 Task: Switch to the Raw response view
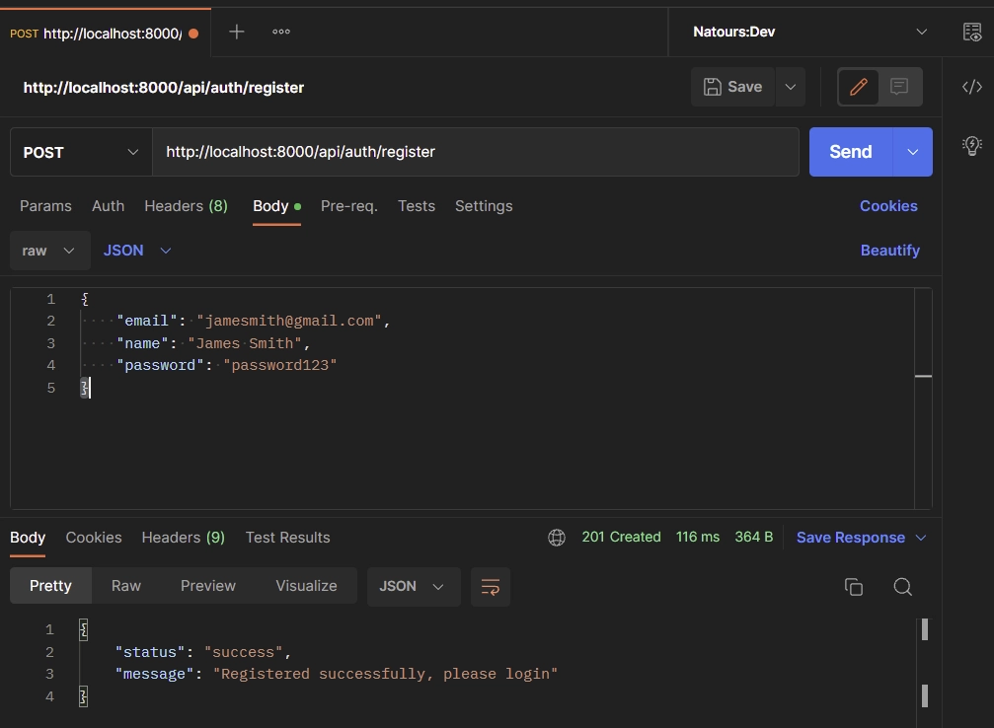tap(125, 585)
